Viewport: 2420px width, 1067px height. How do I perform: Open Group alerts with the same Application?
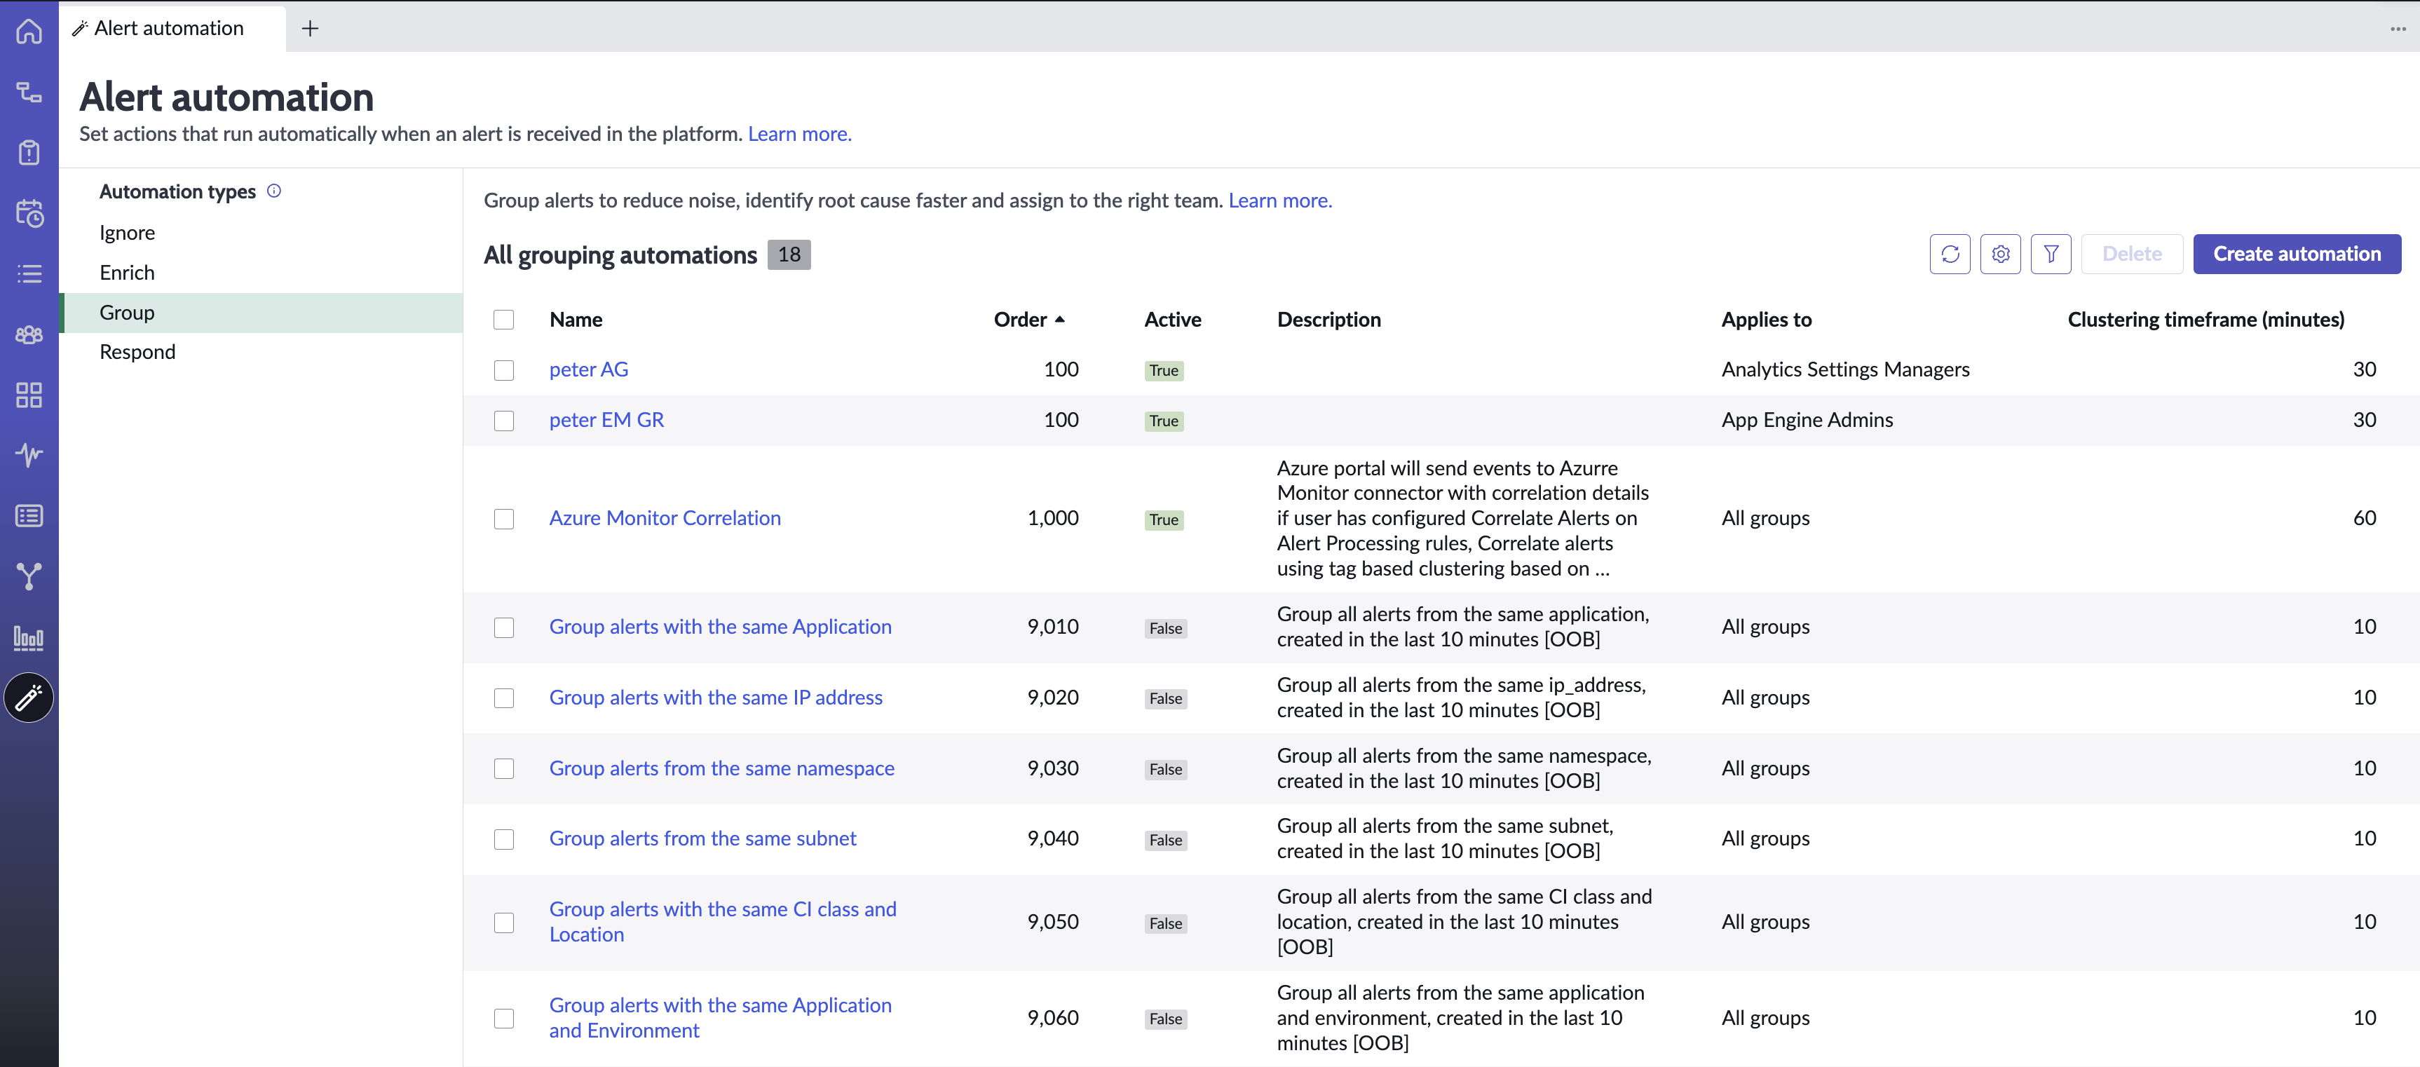pos(721,627)
